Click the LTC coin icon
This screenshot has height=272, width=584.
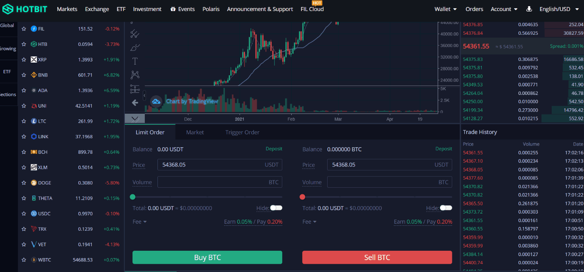34,121
